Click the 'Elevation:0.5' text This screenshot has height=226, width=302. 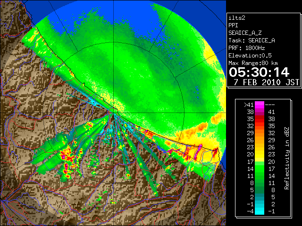point(250,56)
